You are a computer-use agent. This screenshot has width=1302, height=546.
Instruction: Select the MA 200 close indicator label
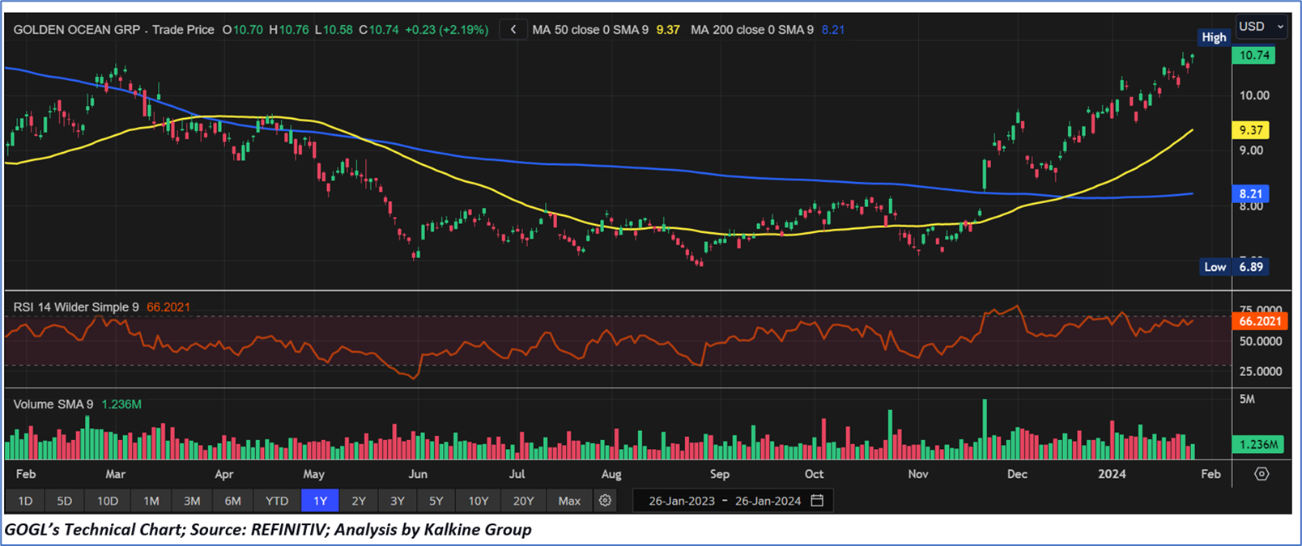(752, 30)
